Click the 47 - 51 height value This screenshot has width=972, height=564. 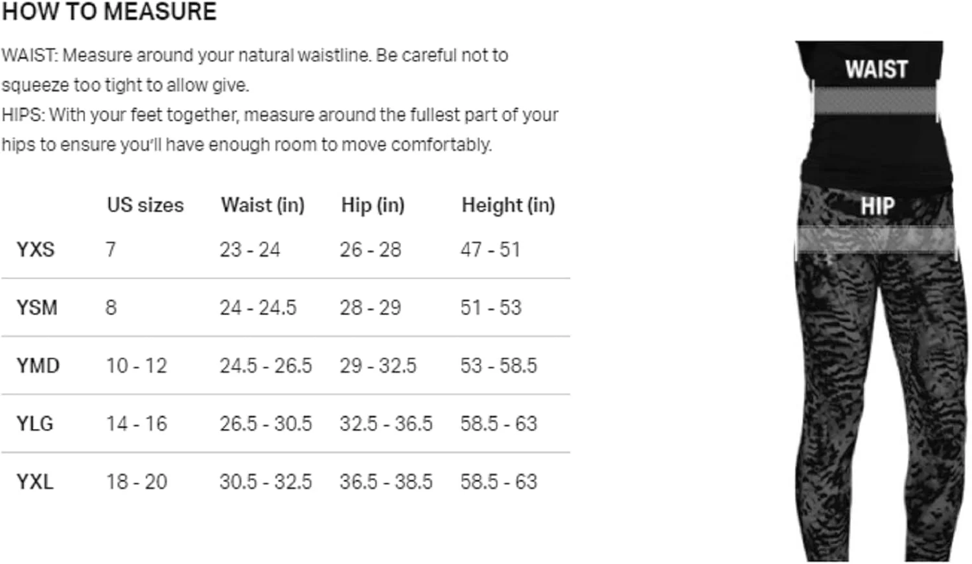(491, 249)
